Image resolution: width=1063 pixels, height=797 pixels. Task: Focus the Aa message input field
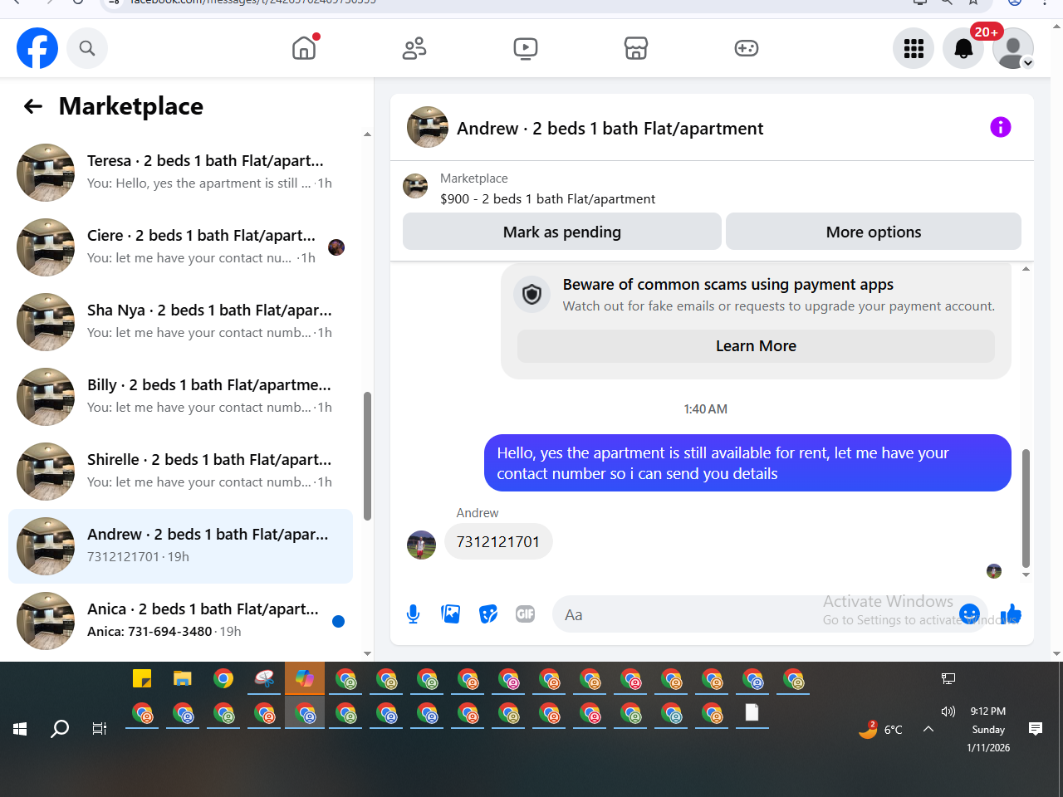756,614
